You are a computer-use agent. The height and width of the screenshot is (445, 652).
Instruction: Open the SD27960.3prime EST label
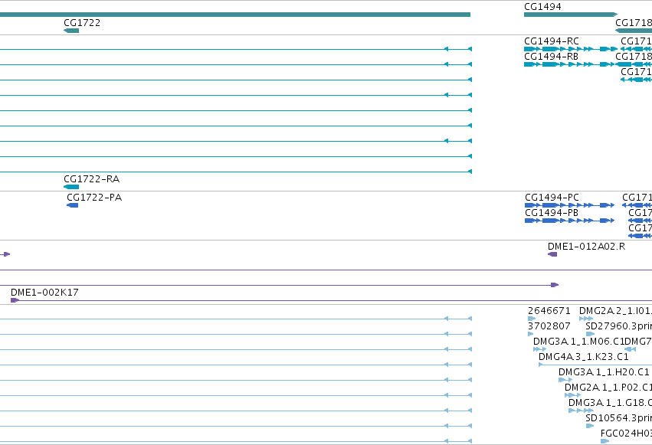(619, 326)
